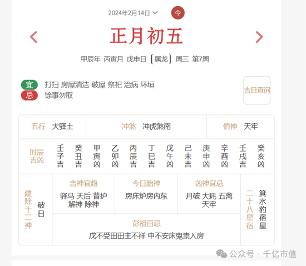Click 治病 in the 宜 list
This screenshot has height=266, width=306.
coord(131,85)
